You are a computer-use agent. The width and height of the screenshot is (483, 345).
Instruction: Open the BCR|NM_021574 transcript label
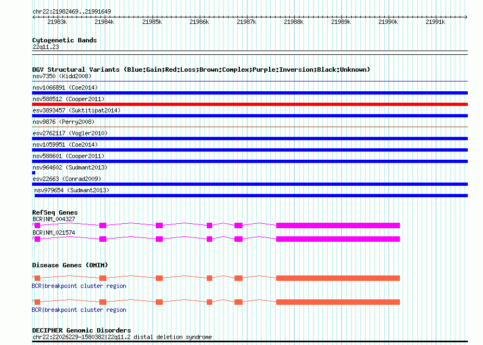coord(54,233)
